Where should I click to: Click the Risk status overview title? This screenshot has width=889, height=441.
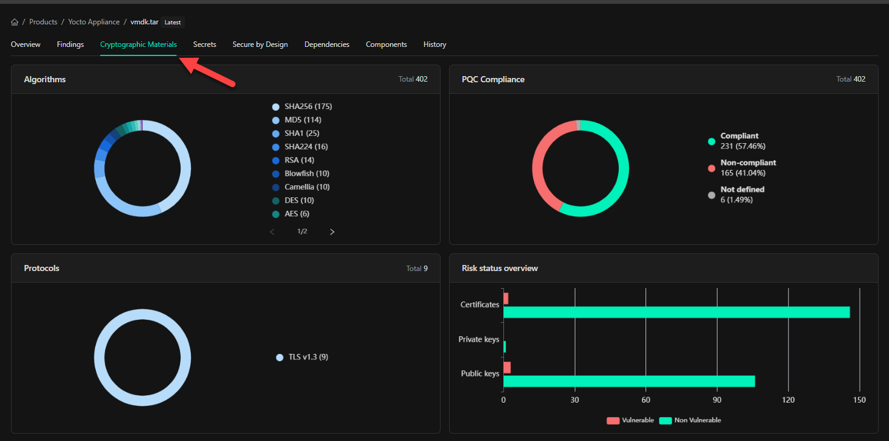pos(500,268)
